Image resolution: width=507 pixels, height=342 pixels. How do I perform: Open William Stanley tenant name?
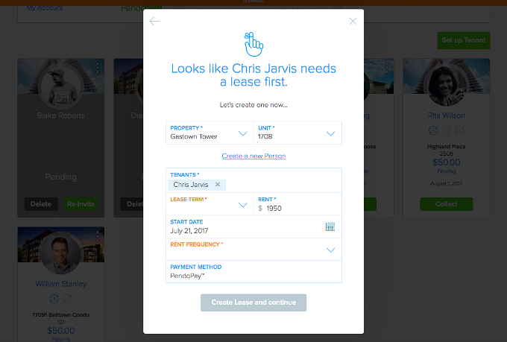click(61, 284)
